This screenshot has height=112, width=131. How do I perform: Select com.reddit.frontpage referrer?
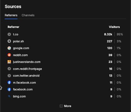pos(27,69)
